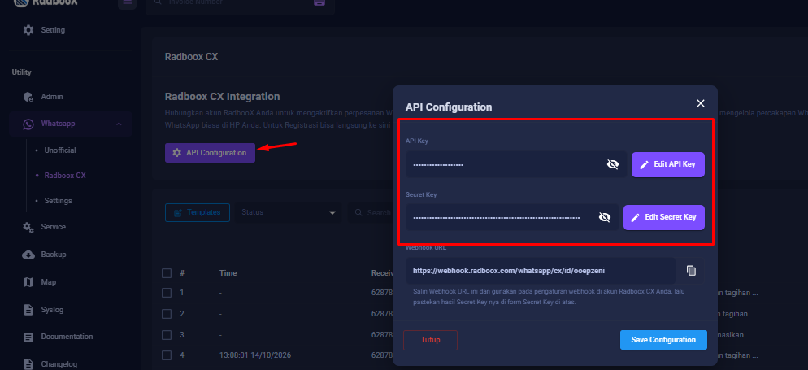Click the Backup cloud icon

(28, 255)
